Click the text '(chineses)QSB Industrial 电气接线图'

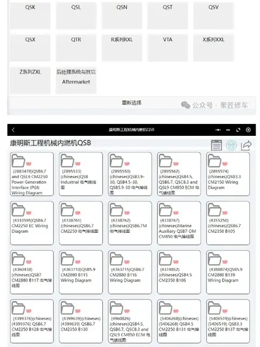point(79,182)
